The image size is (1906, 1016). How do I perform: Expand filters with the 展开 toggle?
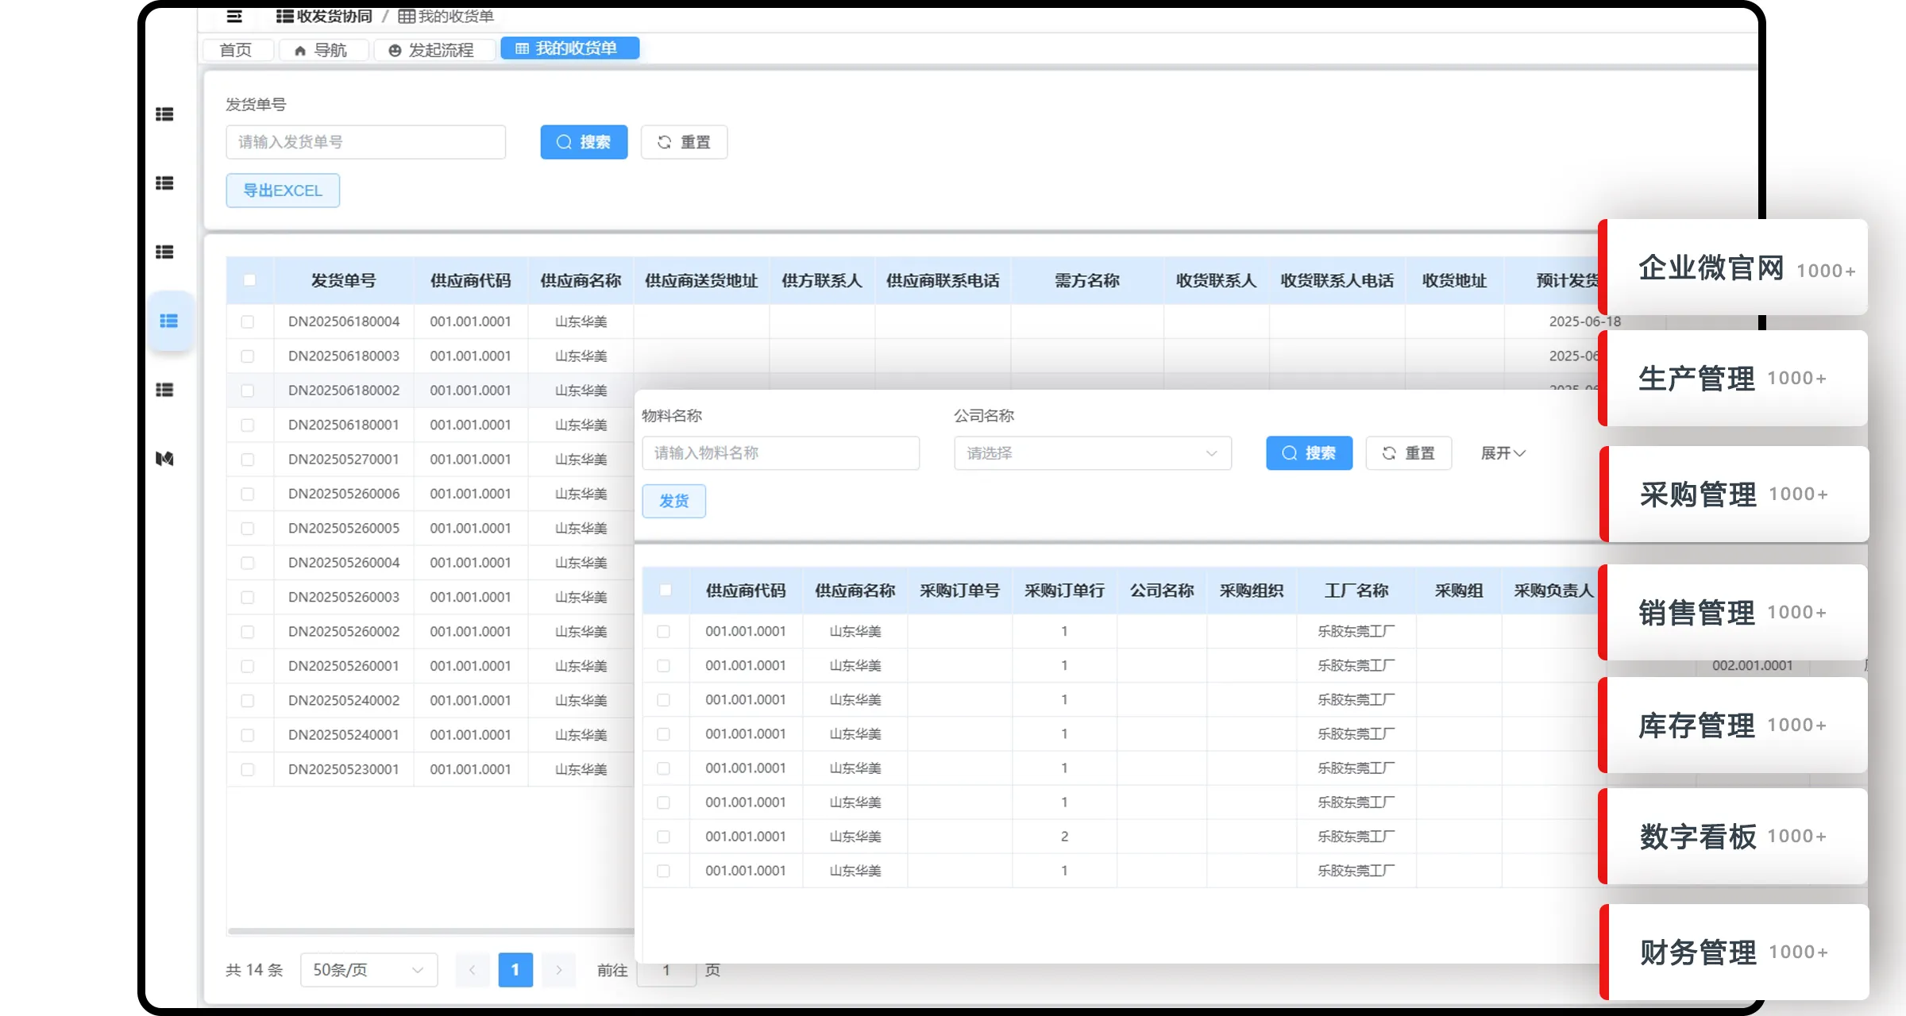click(x=1503, y=453)
